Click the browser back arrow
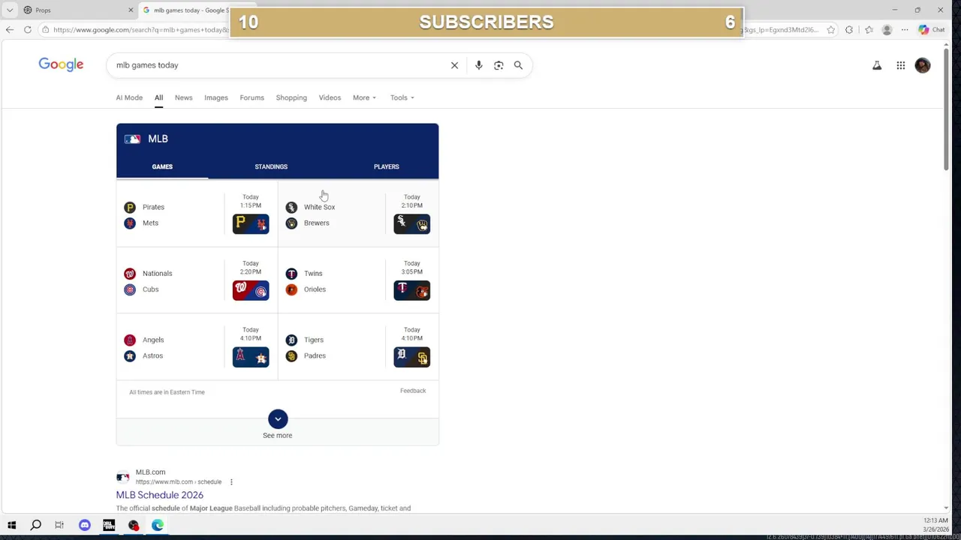This screenshot has height=540, width=961. (x=9, y=30)
